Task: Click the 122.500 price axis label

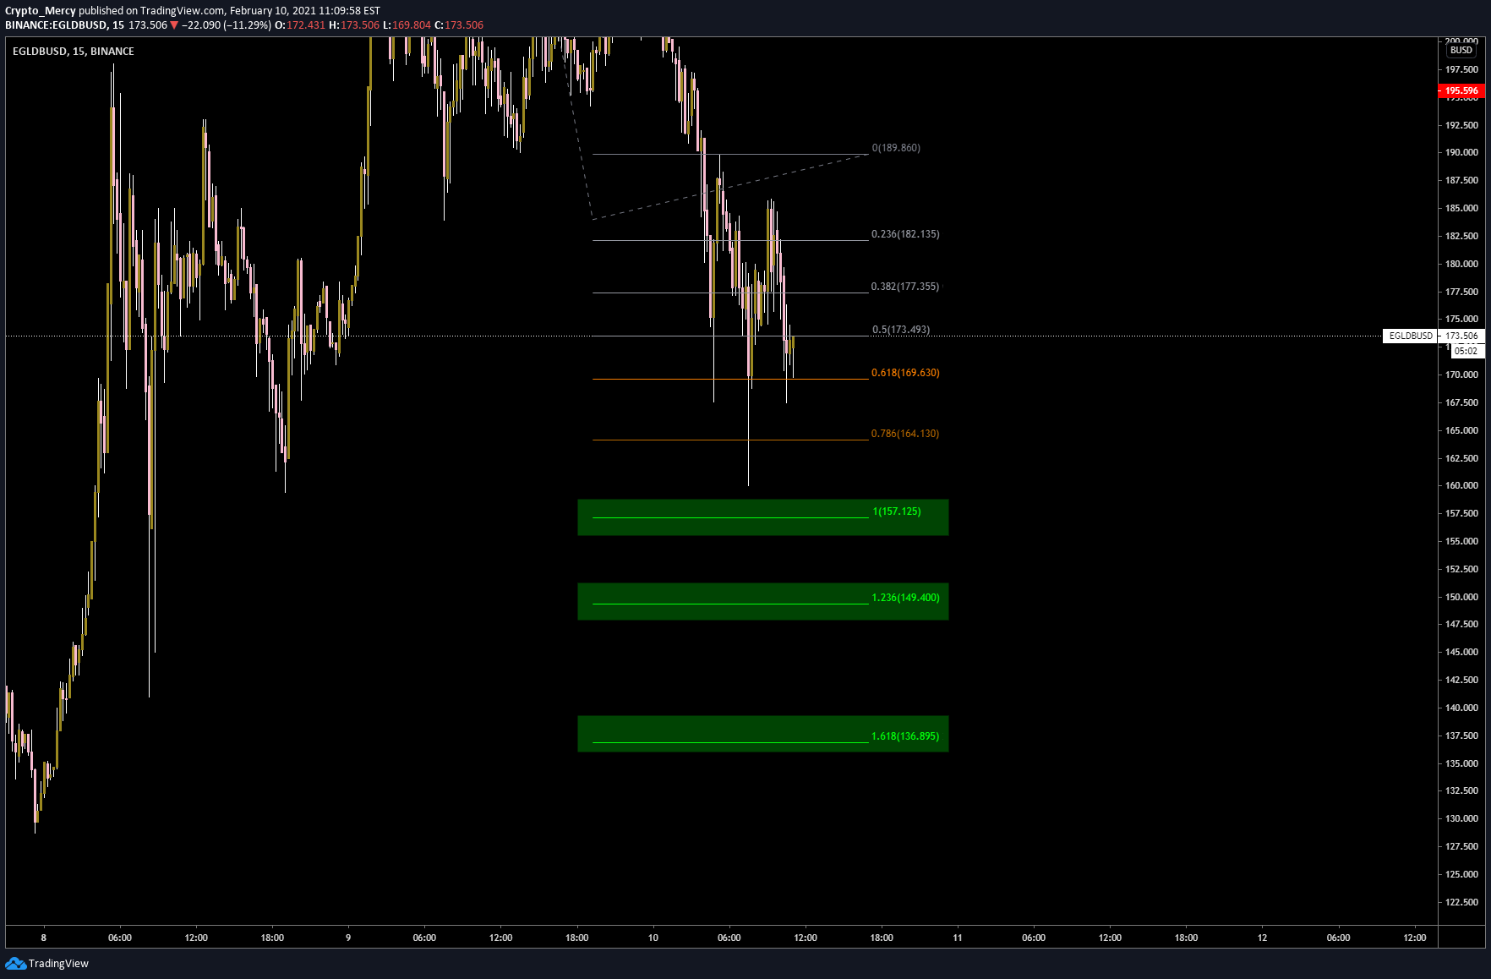Action: pos(1461,902)
